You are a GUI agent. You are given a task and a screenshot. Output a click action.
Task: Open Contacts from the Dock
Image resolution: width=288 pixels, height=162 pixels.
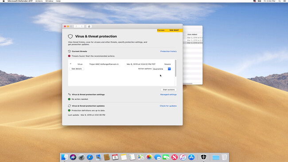click(x=107, y=157)
